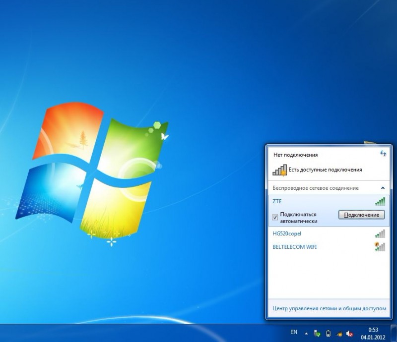Screen dimensions: 397x342
Task: Click the available connections signal icon
Action: pyautogui.click(x=280, y=170)
